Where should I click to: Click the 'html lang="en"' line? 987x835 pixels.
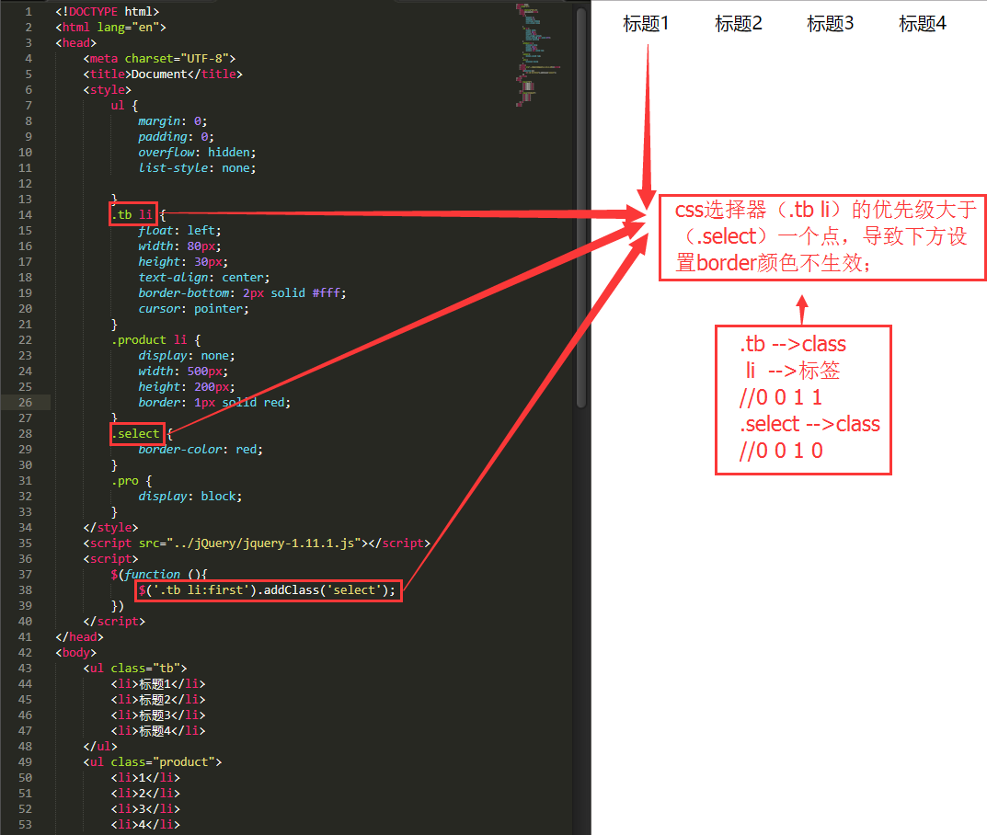tap(110, 27)
